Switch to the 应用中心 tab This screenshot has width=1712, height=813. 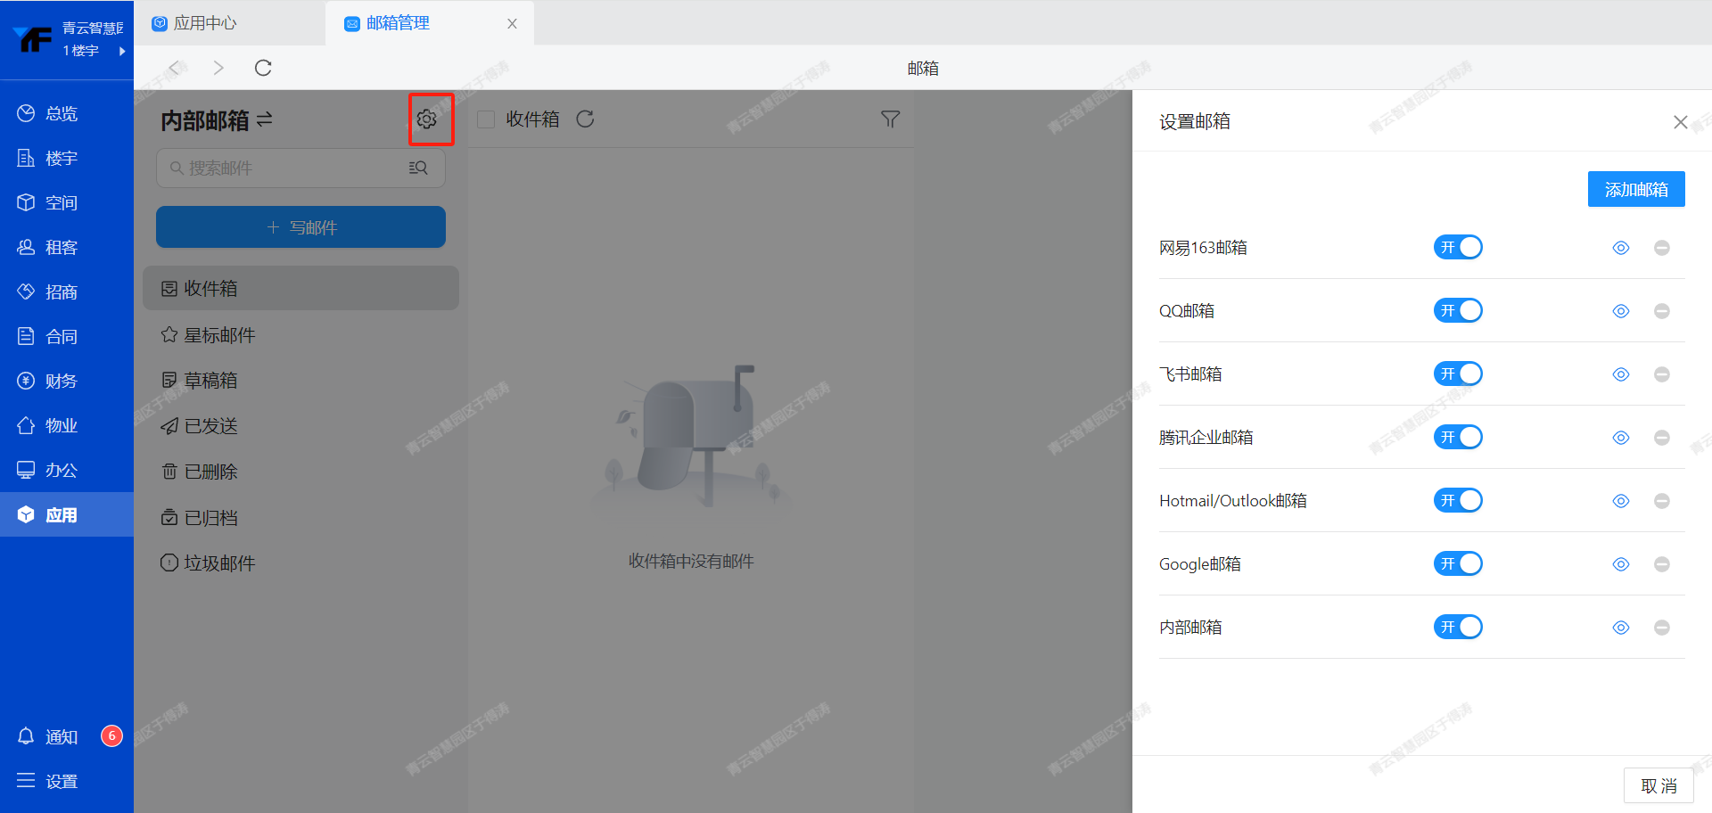(x=204, y=23)
